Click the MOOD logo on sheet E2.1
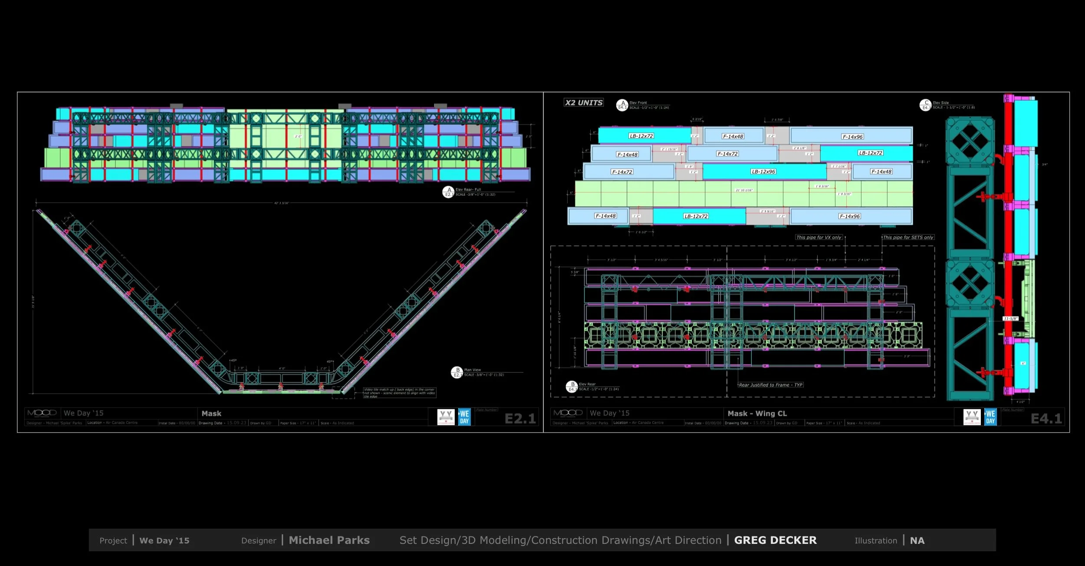This screenshot has width=1085, height=566. point(42,413)
